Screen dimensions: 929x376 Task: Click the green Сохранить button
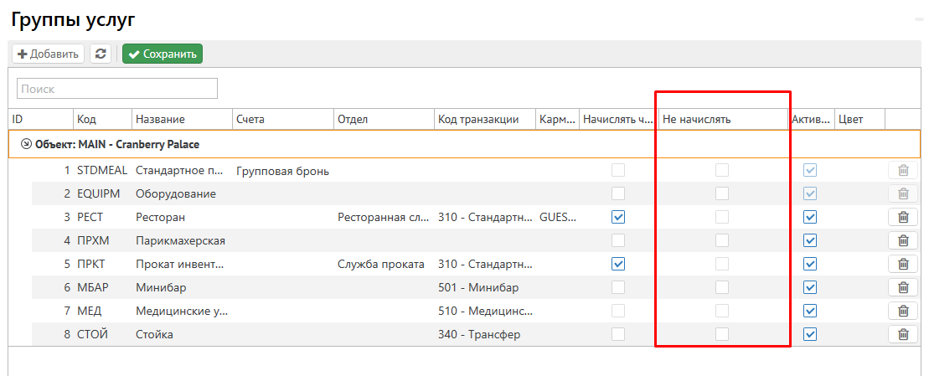(163, 54)
